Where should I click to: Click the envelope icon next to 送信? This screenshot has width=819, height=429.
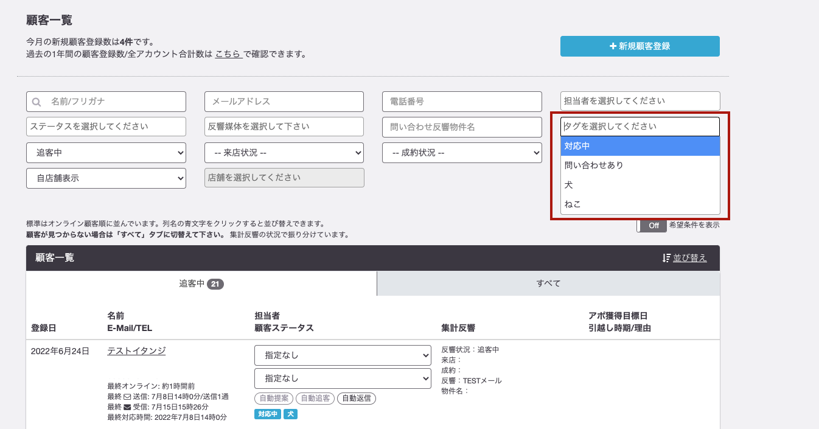click(128, 397)
